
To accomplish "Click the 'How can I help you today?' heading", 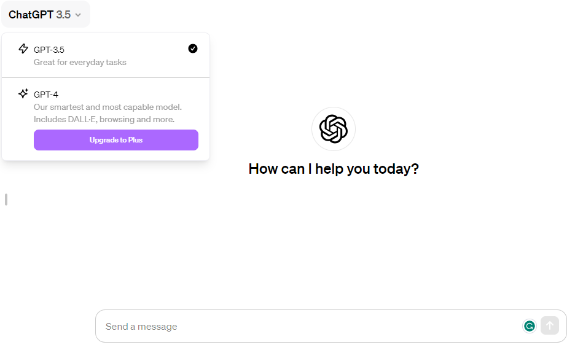I will point(334,169).
